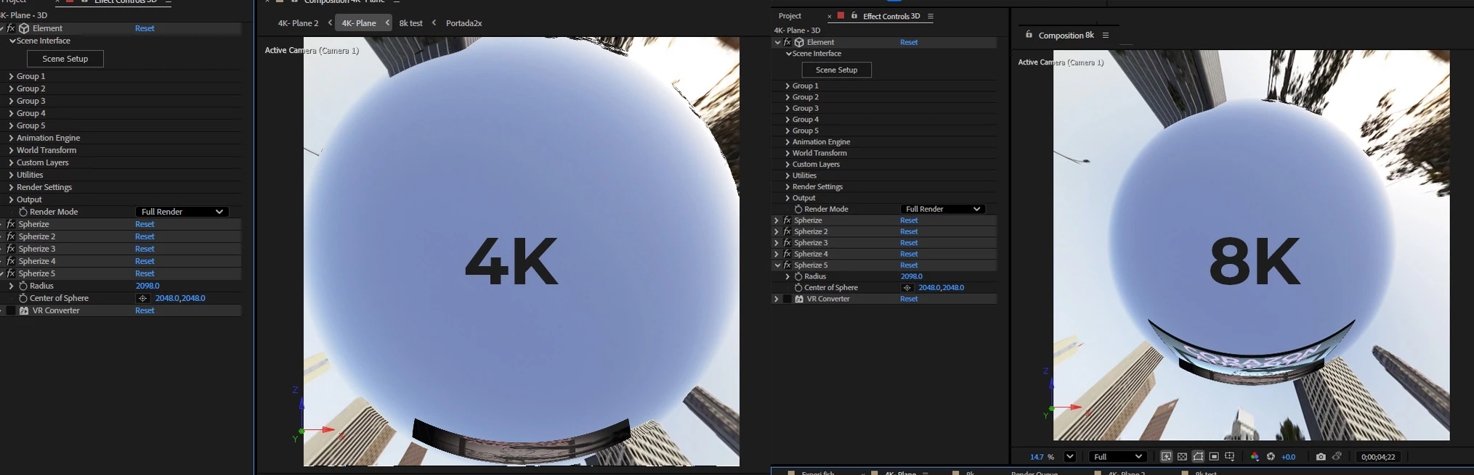Select the Portada2x breadcrumb tab
Screen dimensions: 1474x475
tap(464, 23)
